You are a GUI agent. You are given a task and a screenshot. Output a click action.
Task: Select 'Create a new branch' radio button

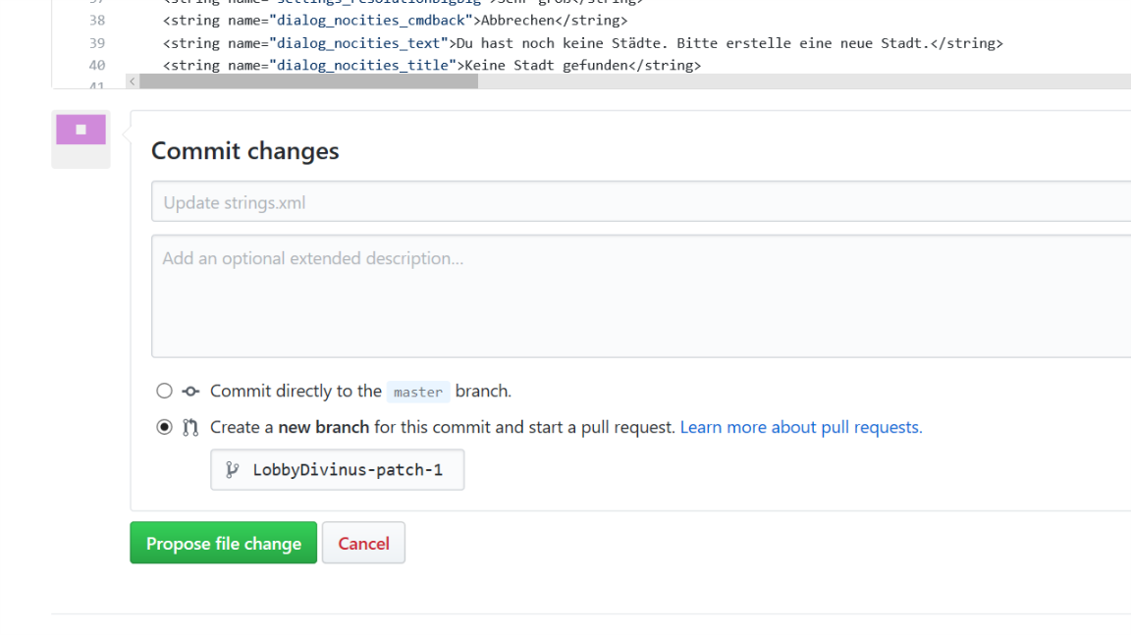click(165, 427)
